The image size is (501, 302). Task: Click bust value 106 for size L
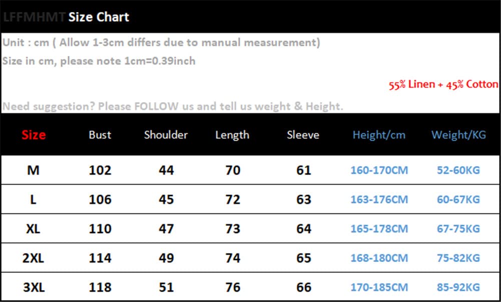pyautogui.click(x=100, y=199)
